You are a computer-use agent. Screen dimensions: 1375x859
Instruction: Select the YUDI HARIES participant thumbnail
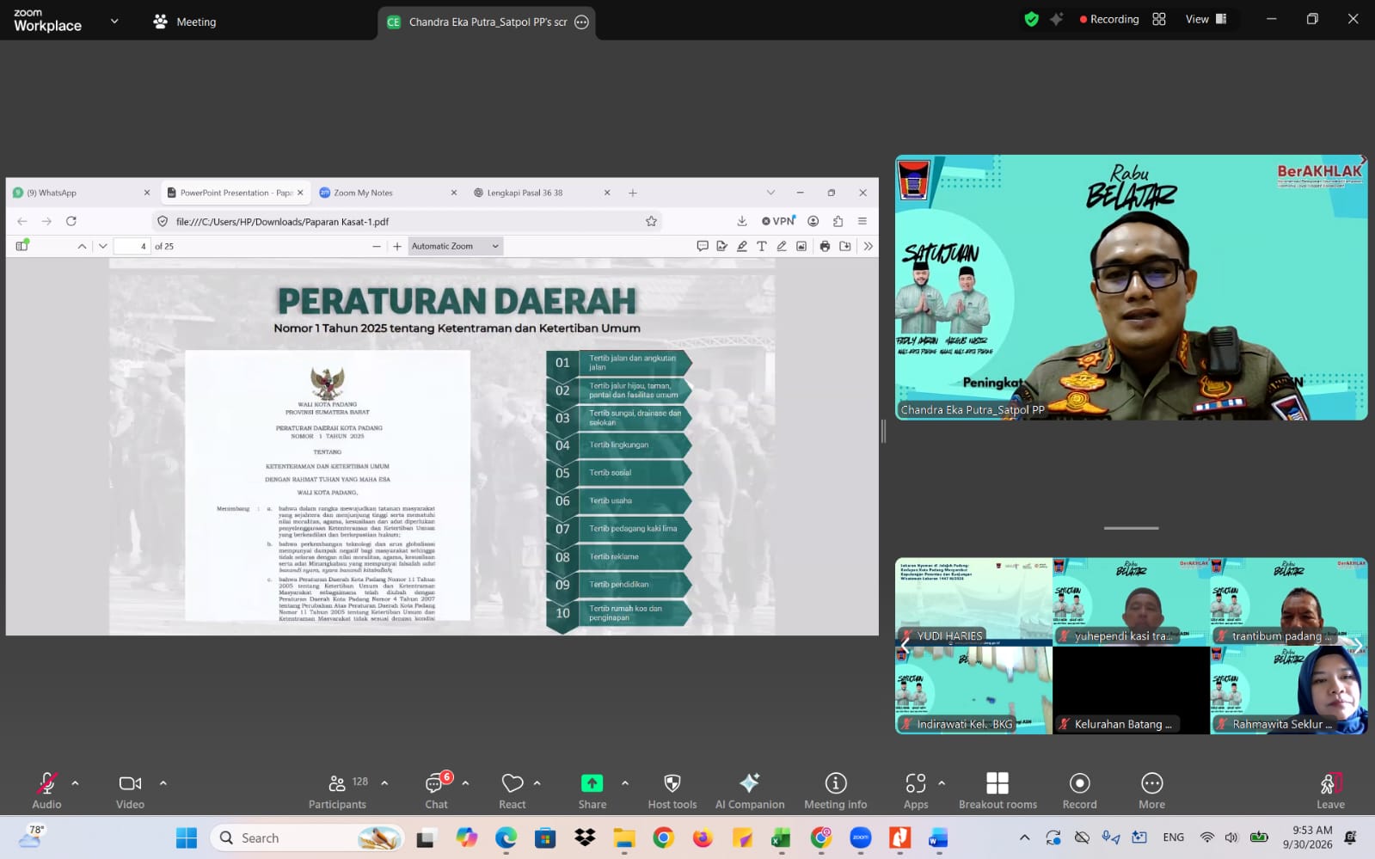[x=973, y=602]
